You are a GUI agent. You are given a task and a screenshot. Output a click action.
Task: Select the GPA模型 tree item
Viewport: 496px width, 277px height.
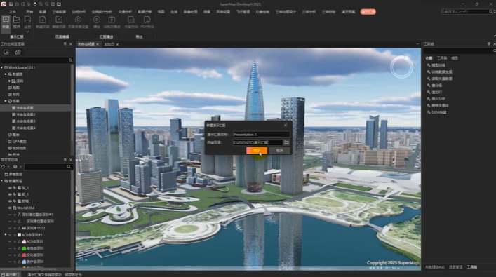pos(18,142)
